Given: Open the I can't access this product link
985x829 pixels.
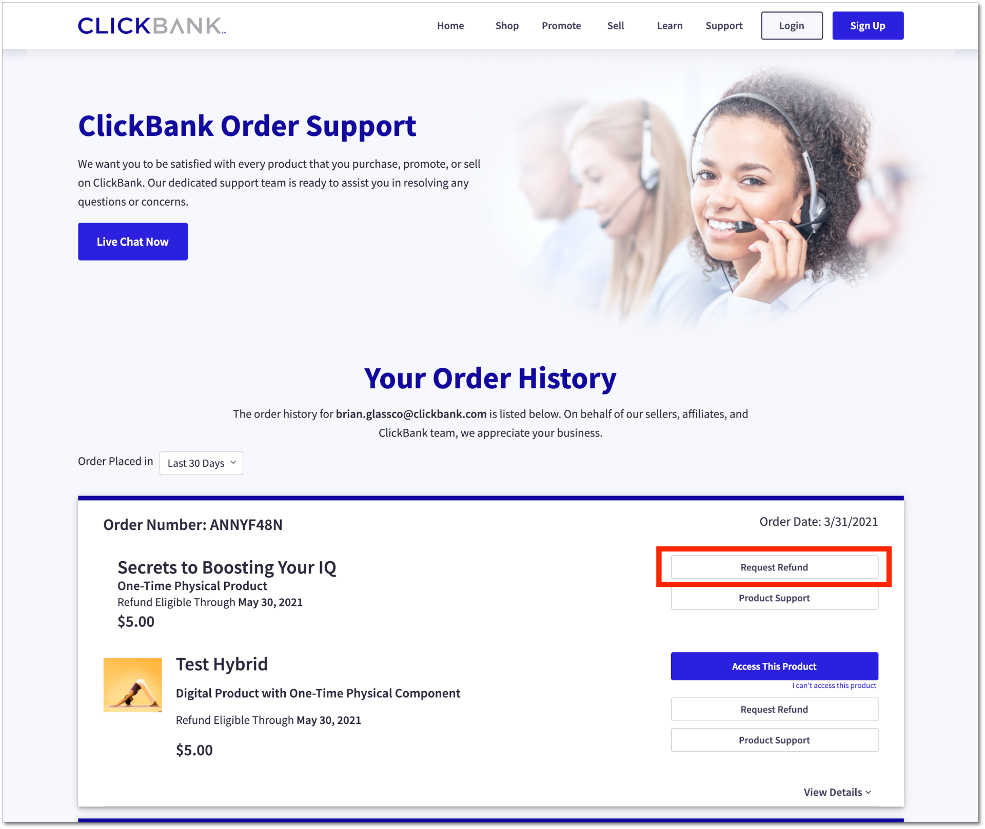Looking at the screenshot, I should [834, 686].
